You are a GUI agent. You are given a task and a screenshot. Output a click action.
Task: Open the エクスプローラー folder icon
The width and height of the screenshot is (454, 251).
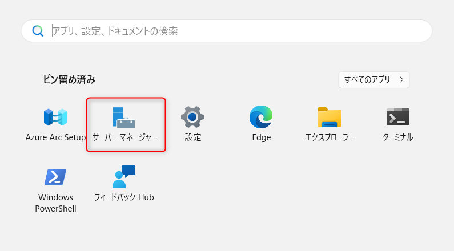click(x=330, y=117)
